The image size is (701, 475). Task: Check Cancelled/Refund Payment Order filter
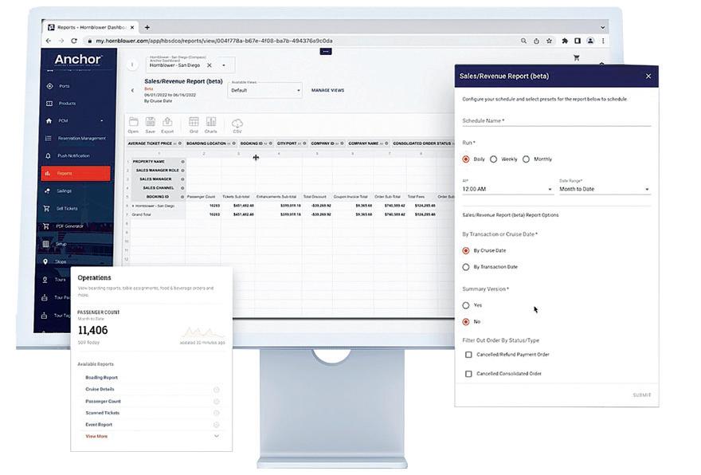click(x=468, y=355)
